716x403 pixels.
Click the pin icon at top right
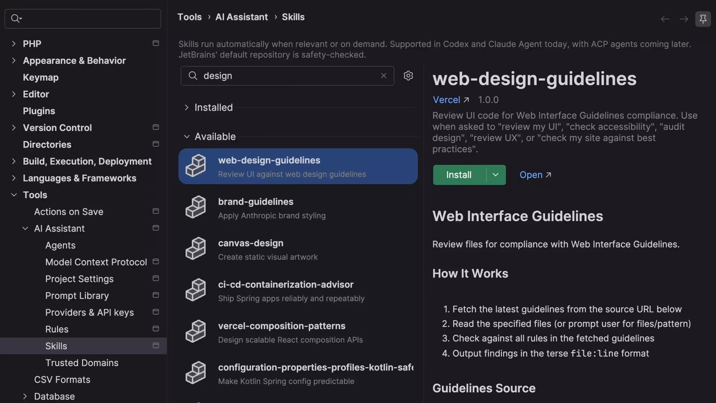[703, 19]
